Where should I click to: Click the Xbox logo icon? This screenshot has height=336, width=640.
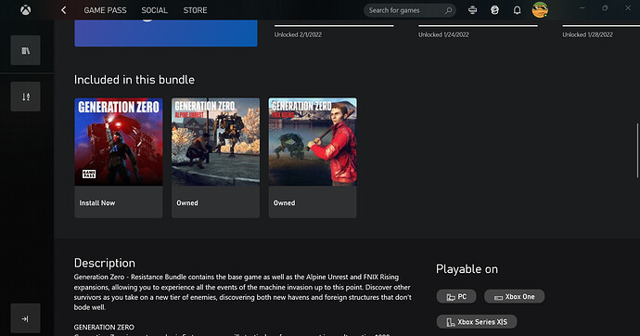click(x=25, y=10)
